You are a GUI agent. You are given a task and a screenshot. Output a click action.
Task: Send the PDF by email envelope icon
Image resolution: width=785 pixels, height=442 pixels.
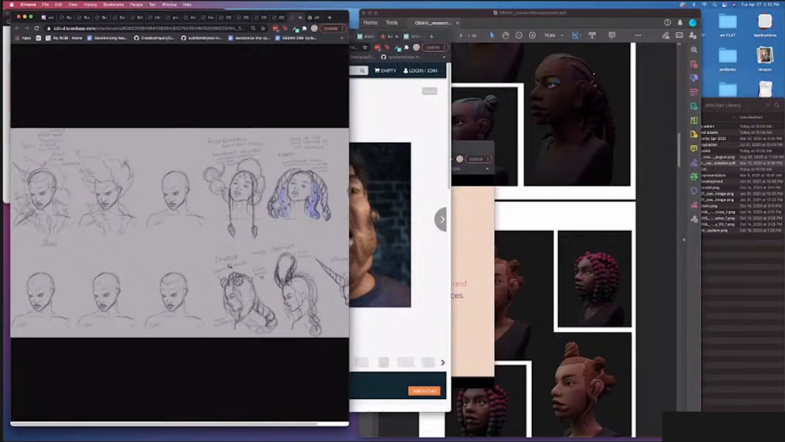(x=679, y=35)
